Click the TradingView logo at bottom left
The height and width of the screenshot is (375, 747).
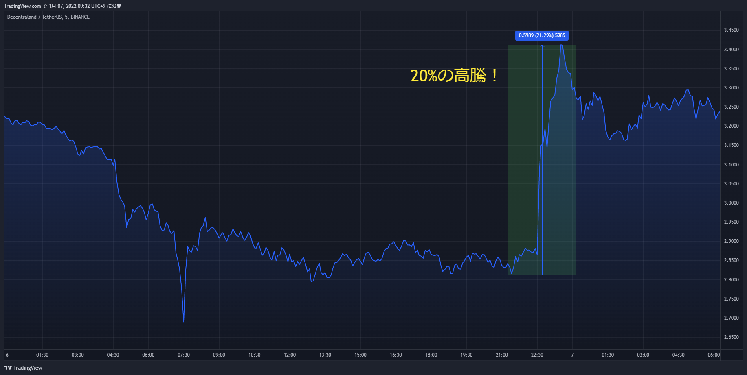click(23, 368)
